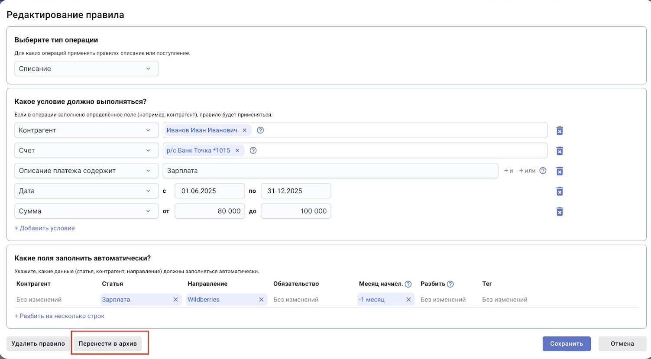Viewport: 651px width, 359px height.
Task: Click help icon beside Разбить header
Action: coord(450,284)
